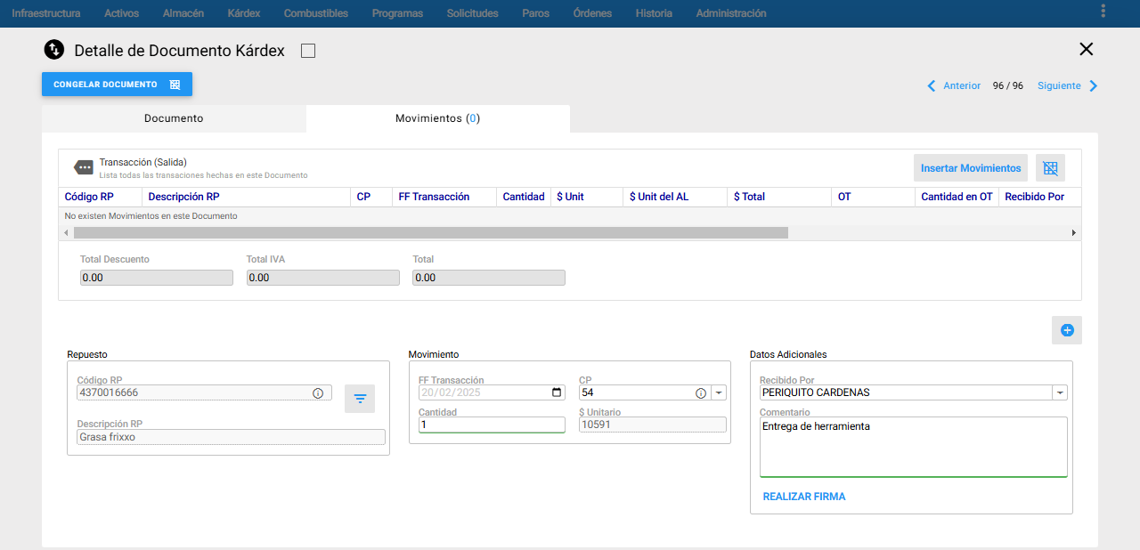Click the horizontal scrollbar thumb of movements table
This screenshot has height=550, width=1140.
pyautogui.click(x=431, y=232)
